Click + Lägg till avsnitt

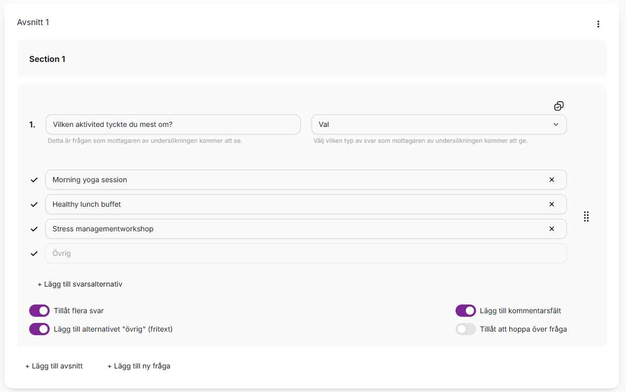pyautogui.click(x=54, y=366)
